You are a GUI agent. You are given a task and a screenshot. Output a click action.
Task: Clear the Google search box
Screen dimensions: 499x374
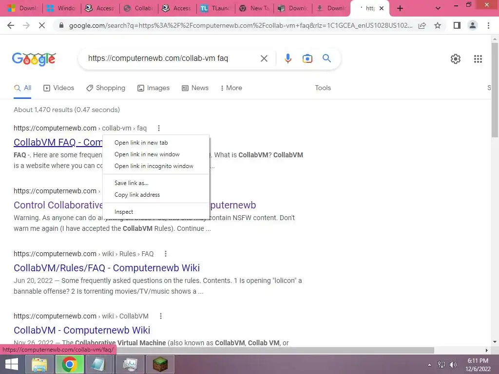coord(264,58)
